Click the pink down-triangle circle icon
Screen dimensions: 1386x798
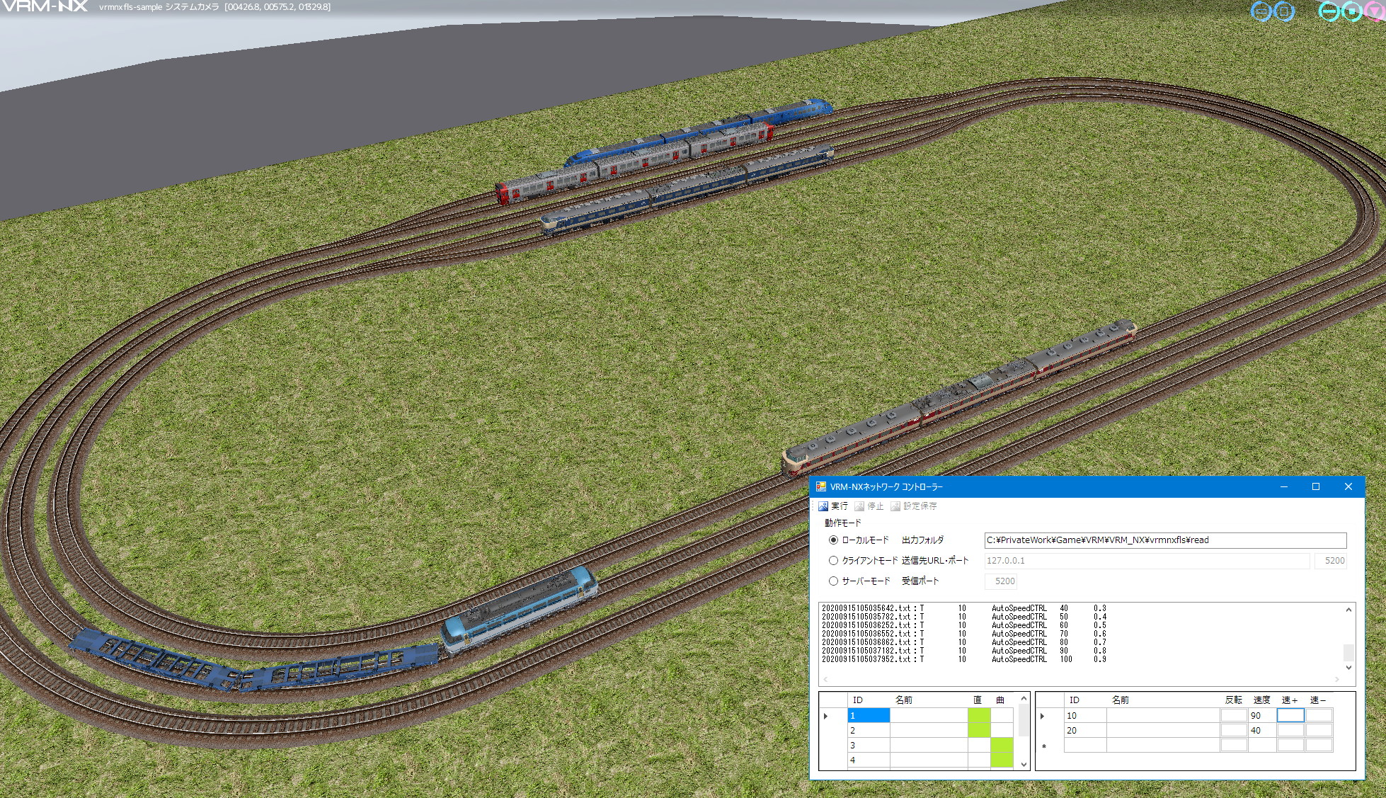tap(1375, 11)
